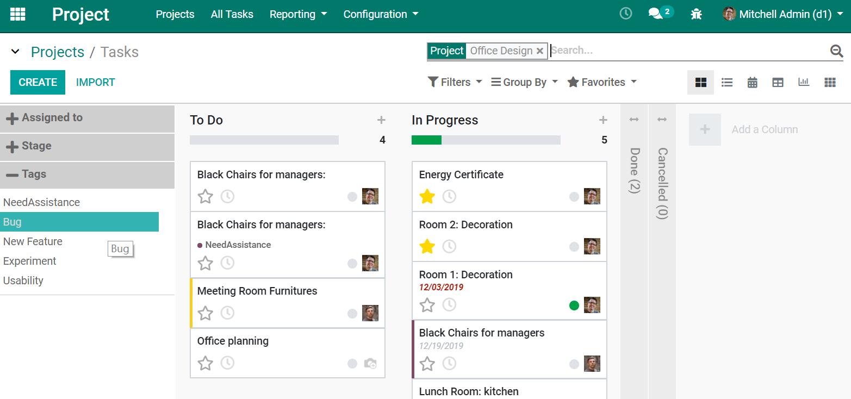Unstar the Energy Certificate task
The height and width of the screenshot is (399, 851).
427,197
